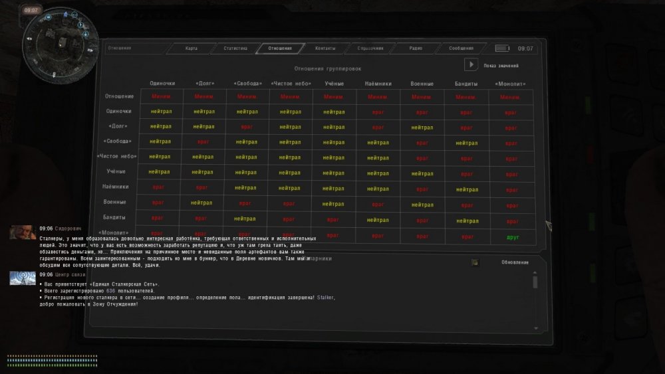This screenshot has width=665, height=374.
Task: Click the play icon beside «Показ значений»
Action: (471, 64)
